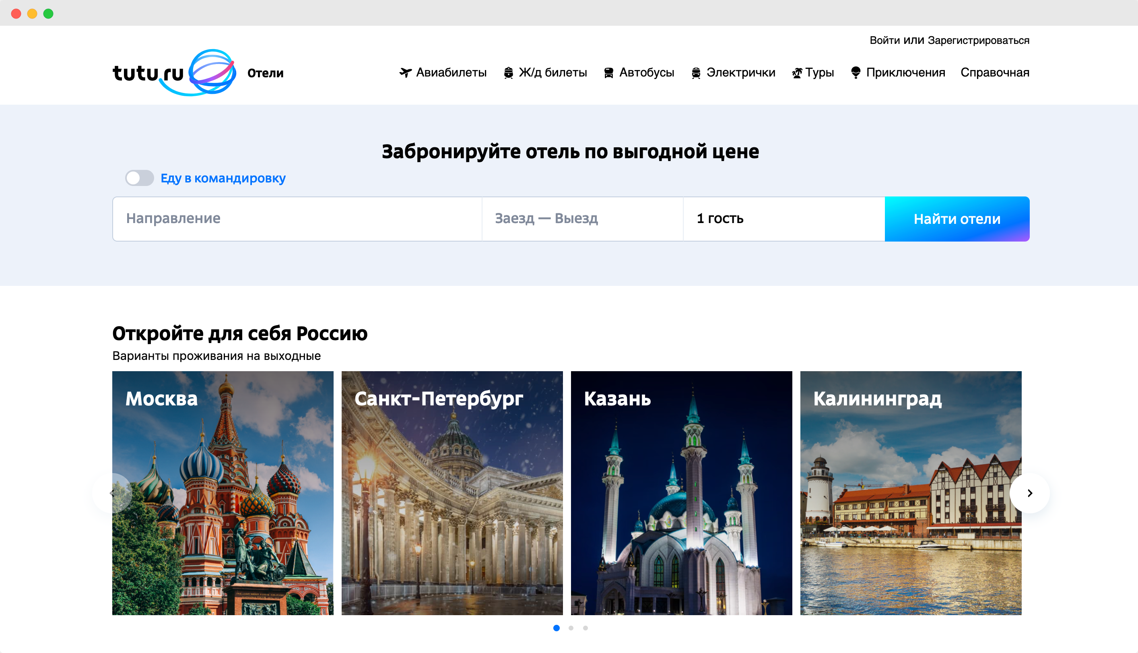Click the train icon beside Ж/д билеты
The image size is (1138, 653).
pos(508,72)
